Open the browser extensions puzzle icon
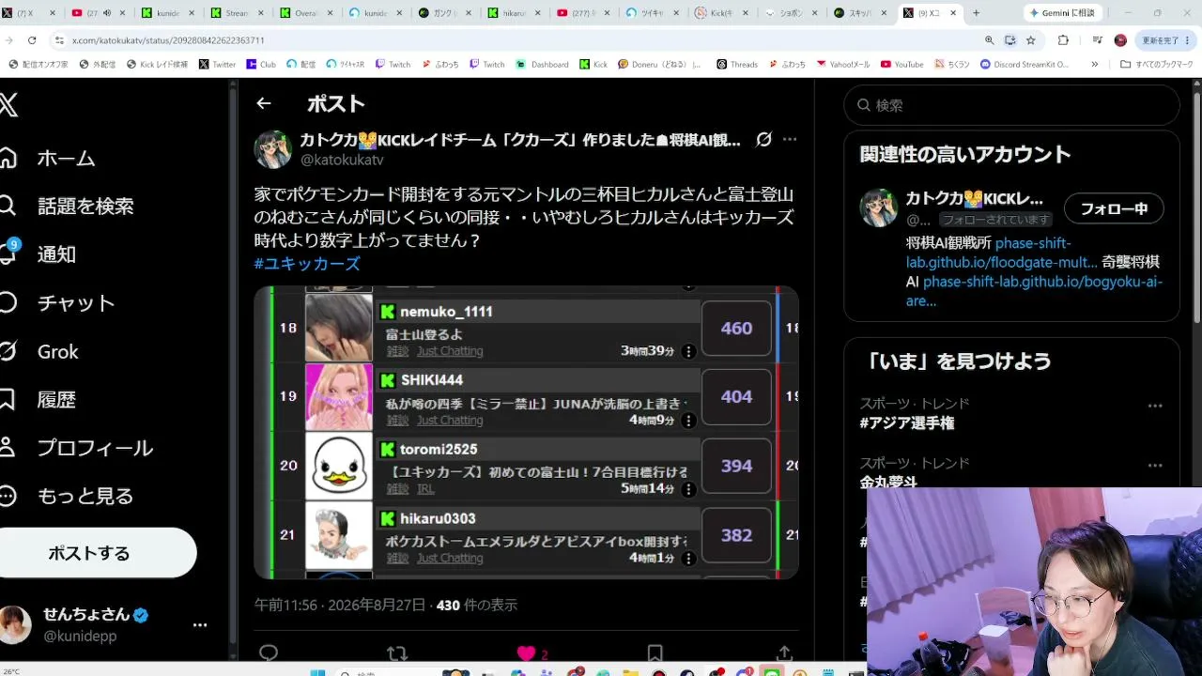1202x676 pixels. click(x=1063, y=40)
